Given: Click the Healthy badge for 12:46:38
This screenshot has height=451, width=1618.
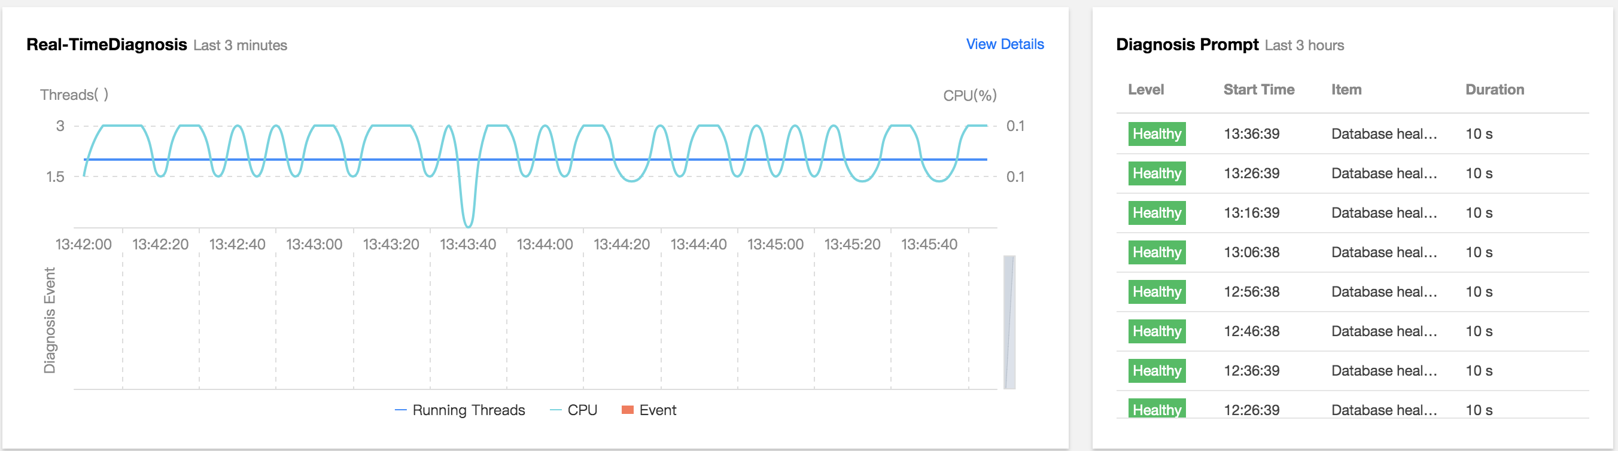Looking at the screenshot, I should pyautogui.click(x=1156, y=331).
